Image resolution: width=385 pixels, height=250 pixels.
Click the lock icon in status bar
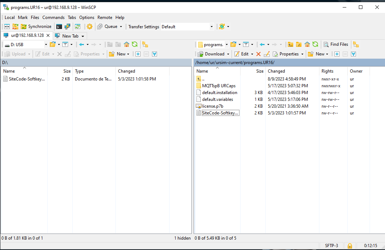350,246
